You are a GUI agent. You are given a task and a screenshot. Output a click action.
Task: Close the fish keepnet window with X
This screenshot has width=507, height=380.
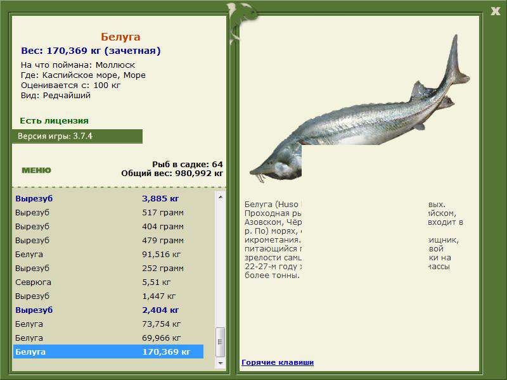pos(496,11)
